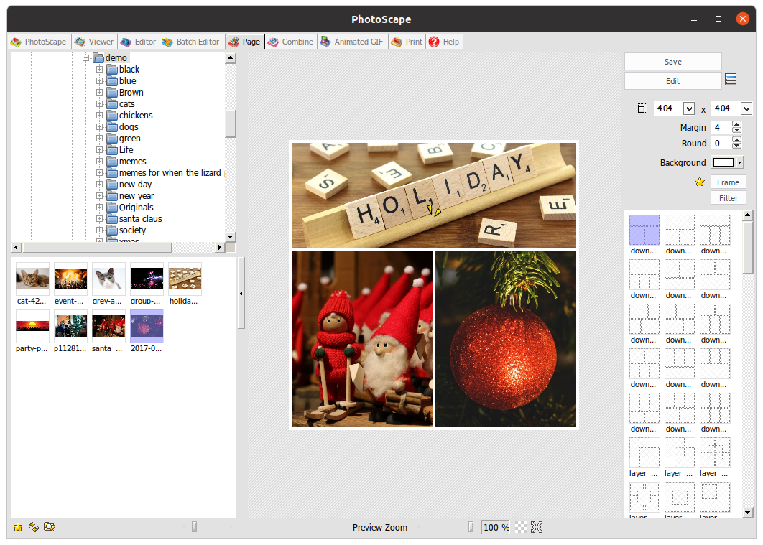Click the Background color swatch
Image resolution: width=763 pixels, height=545 pixels.
pyautogui.click(x=723, y=162)
